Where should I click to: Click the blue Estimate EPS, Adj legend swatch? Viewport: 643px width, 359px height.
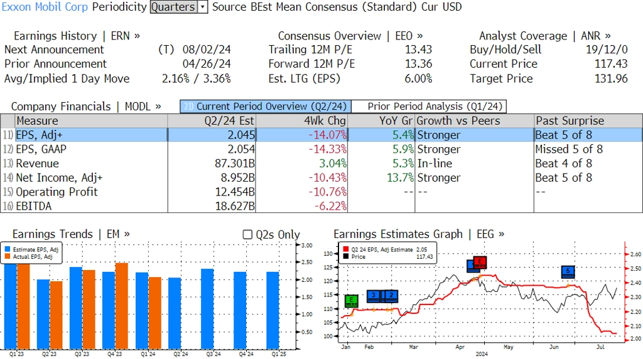[x=8, y=249]
